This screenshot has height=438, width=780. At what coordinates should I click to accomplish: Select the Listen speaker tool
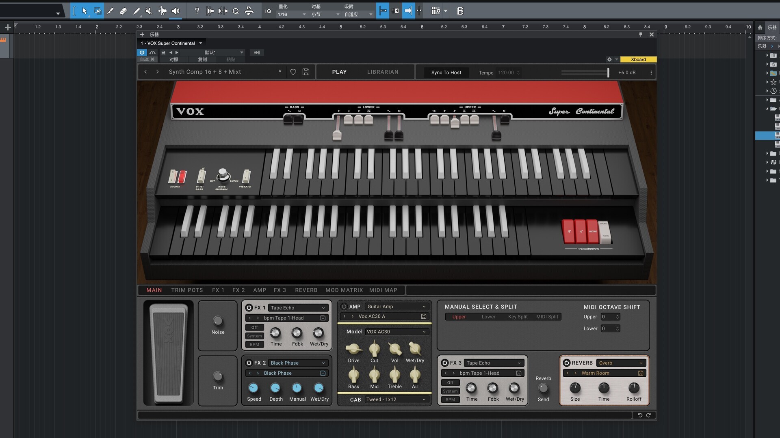click(x=175, y=11)
